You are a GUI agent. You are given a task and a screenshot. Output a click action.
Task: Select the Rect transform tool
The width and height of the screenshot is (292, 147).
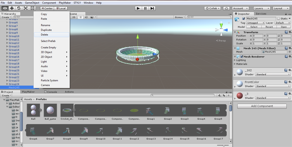(32, 8)
